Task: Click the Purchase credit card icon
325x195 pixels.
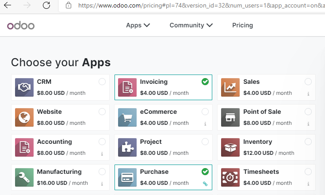Action: (x=127, y=177)
